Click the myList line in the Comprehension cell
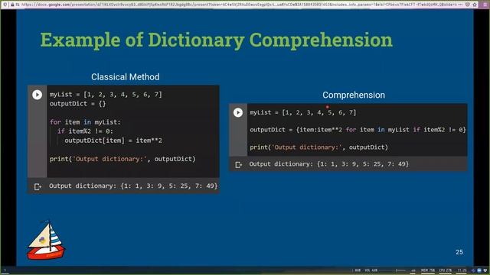490x275 pixels. (303, 112)
